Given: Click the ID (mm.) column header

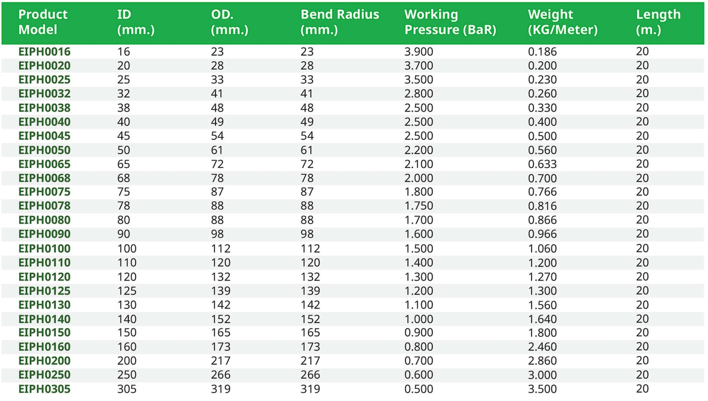Looking at the screenshot, I should tap(135, 22).
